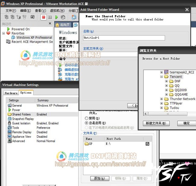Click the green Power On play icon

56,18
